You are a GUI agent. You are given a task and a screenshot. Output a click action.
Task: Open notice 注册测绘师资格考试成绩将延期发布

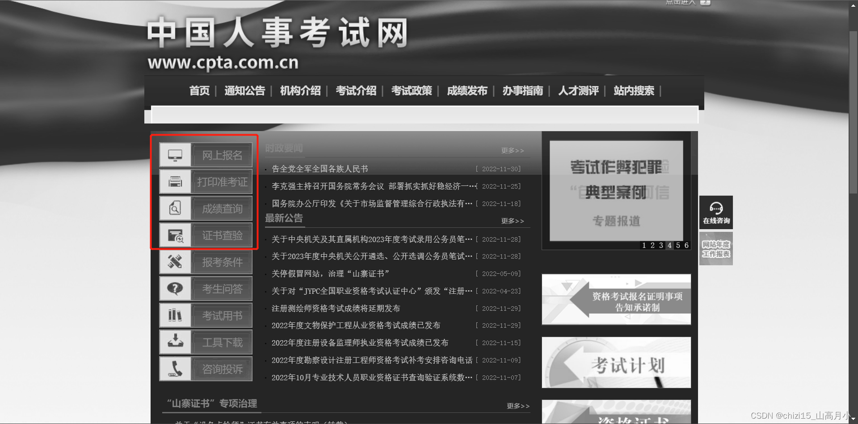click(x=336, y=309)
